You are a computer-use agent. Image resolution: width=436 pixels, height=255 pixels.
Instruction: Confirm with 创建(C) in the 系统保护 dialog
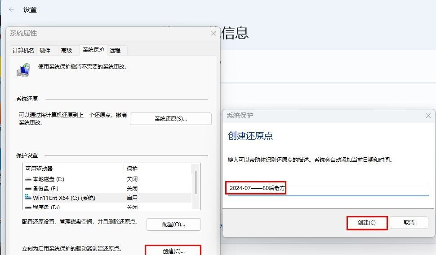pos(367,223)
